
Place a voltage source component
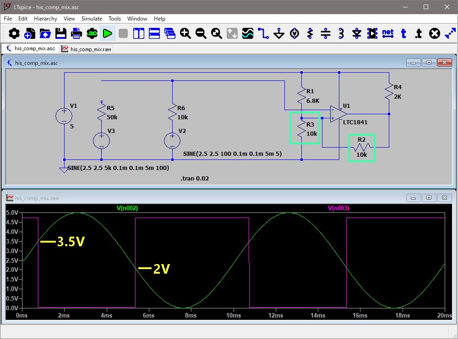(x=294, y=33)
